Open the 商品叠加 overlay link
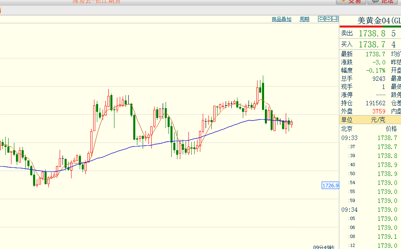 point(282,19)
